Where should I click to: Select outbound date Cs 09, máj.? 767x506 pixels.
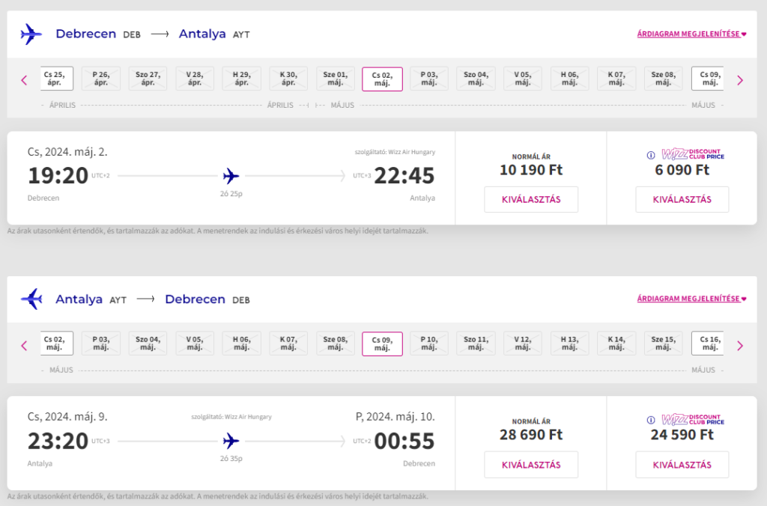[x=708, y=79]
